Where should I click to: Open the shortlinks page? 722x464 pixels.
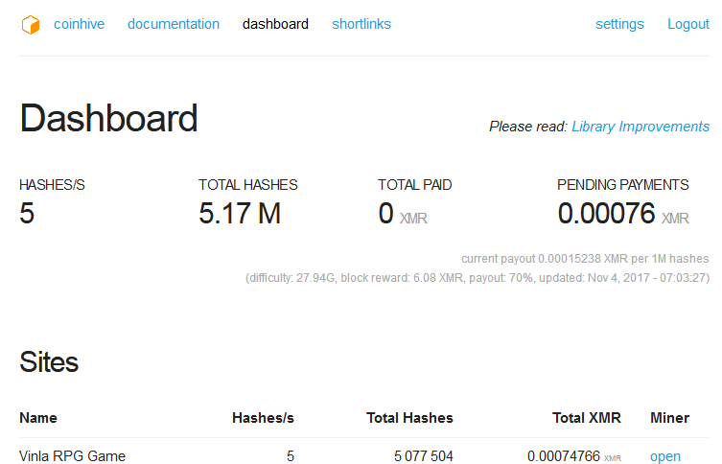361,24
